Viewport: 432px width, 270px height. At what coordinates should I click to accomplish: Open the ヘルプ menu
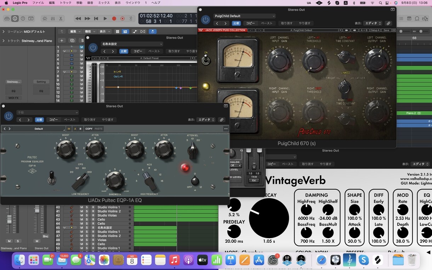click(x=156, y=3)
